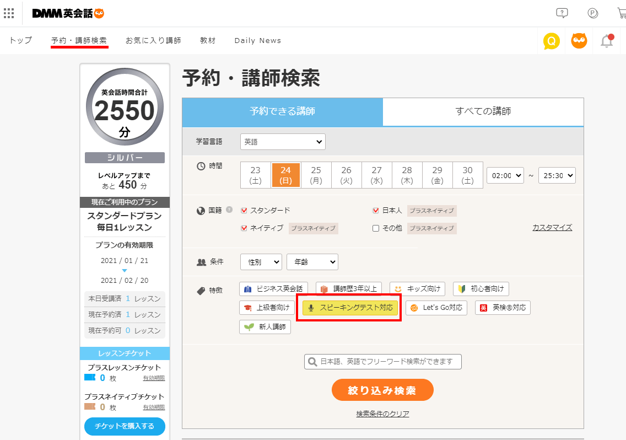The image size is (626, 440).
Task: Click the help icon beside 国籍
Action: click(229, 210)
